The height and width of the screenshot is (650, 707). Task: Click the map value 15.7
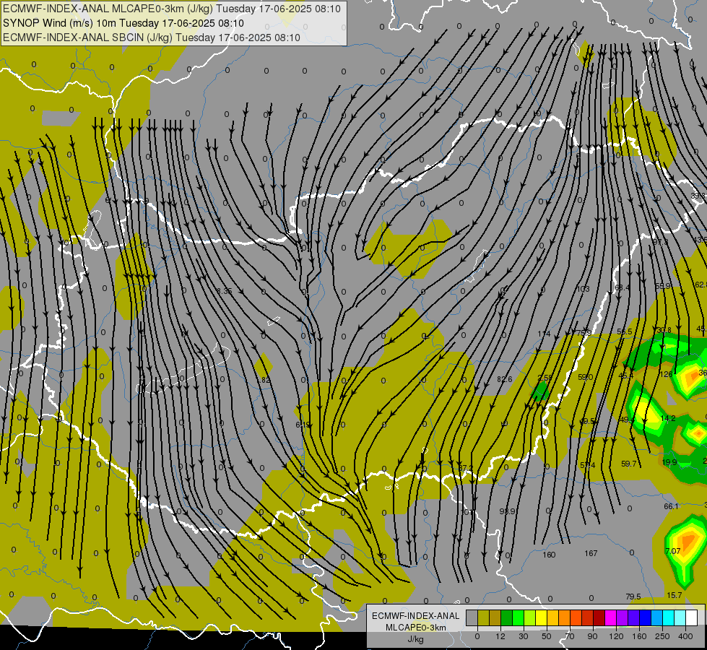pyautogui.click(x=674, y=595)
